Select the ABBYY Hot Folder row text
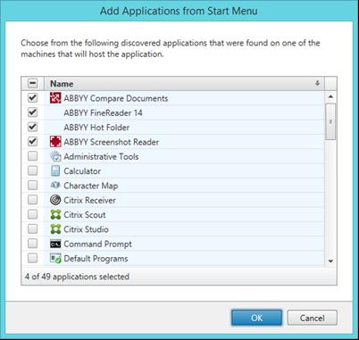 [96, 128]
